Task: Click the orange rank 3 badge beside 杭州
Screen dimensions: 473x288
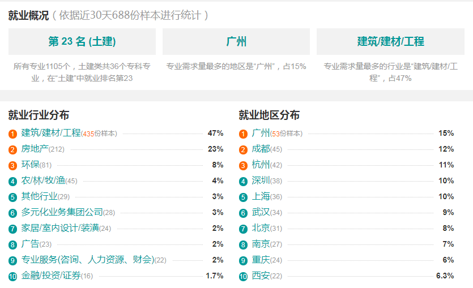Action: tap(243, 165)
